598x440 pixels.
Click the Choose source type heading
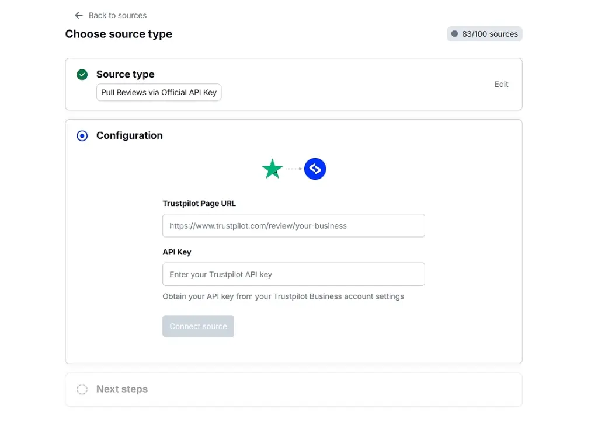tap(119, 34)
